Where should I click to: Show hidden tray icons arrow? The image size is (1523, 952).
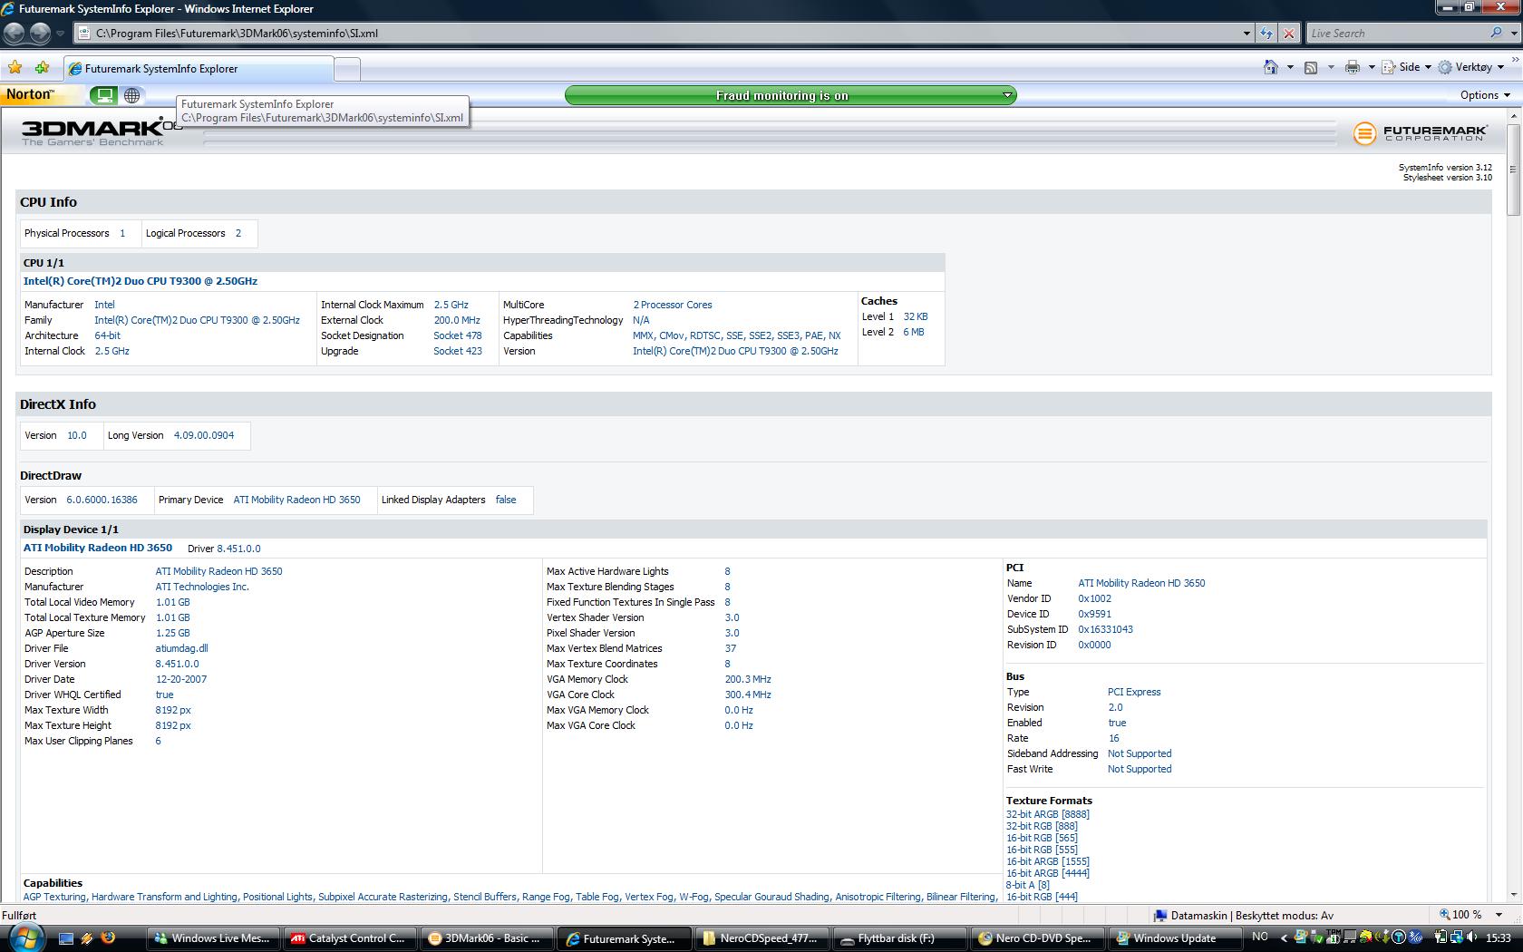[1284, 937]
